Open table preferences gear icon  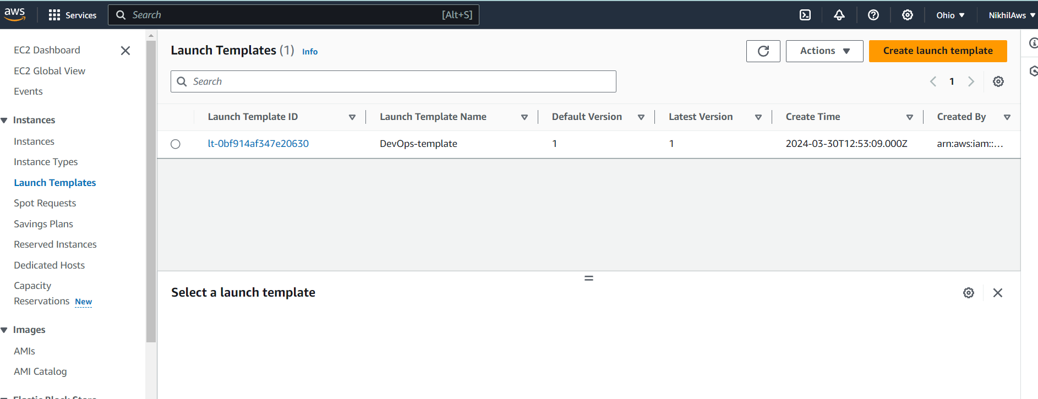(998, 81)
